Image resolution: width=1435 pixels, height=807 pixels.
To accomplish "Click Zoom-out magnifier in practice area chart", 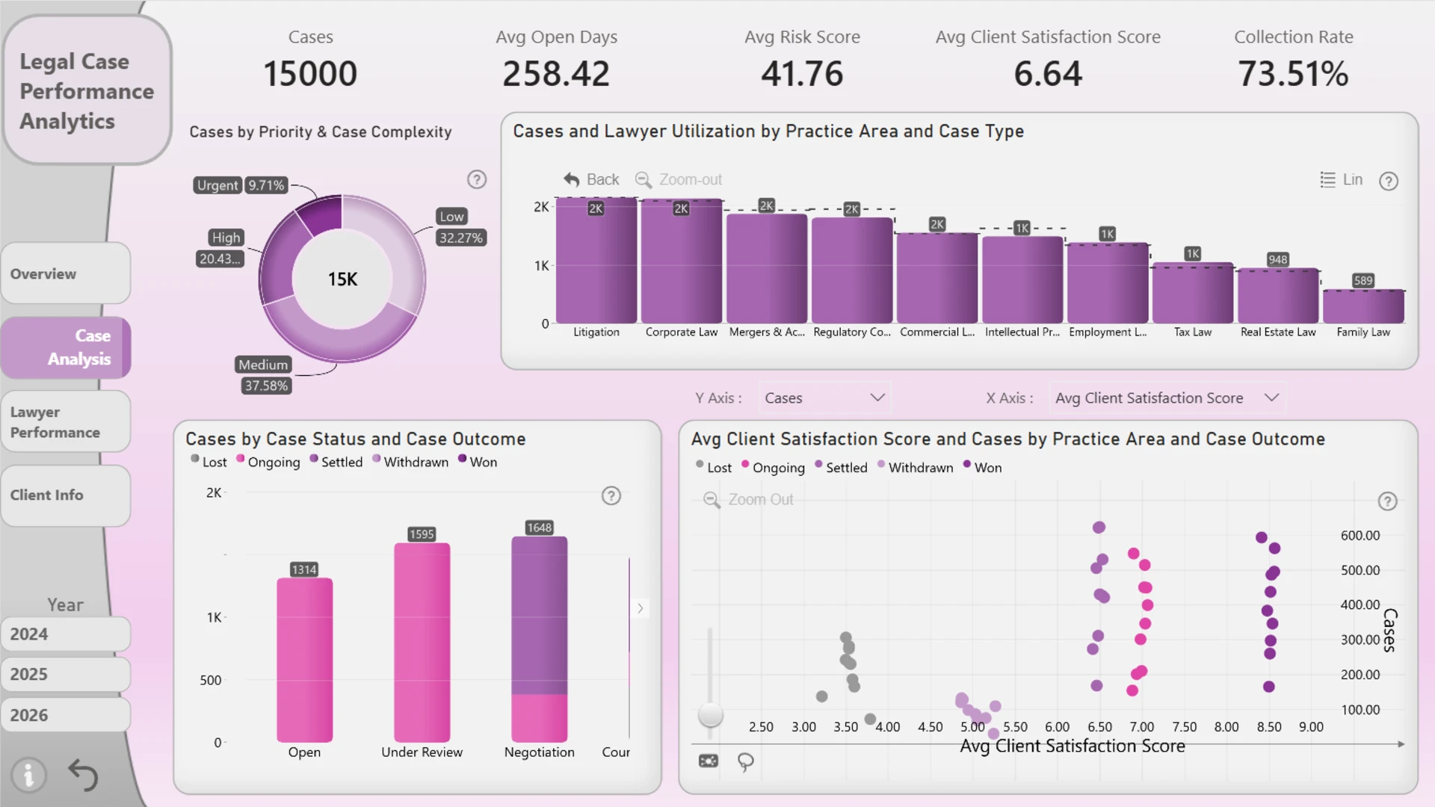I will 643,179.
